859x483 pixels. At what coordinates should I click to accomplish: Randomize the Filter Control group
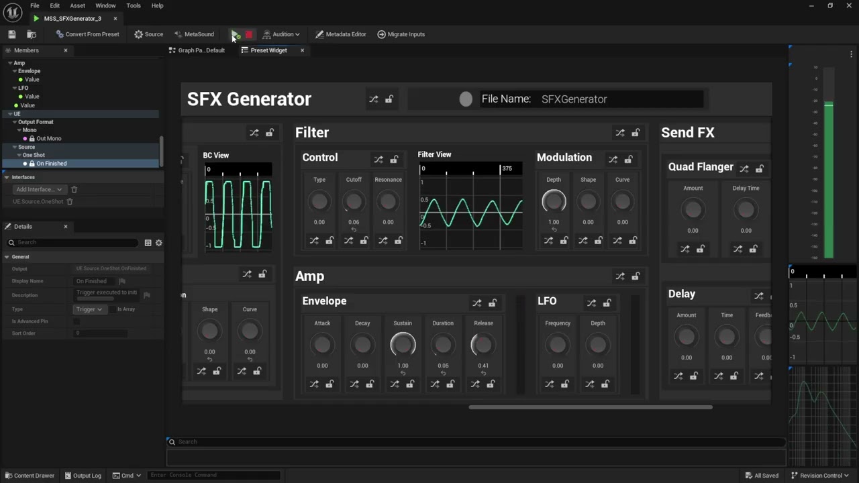378,160
